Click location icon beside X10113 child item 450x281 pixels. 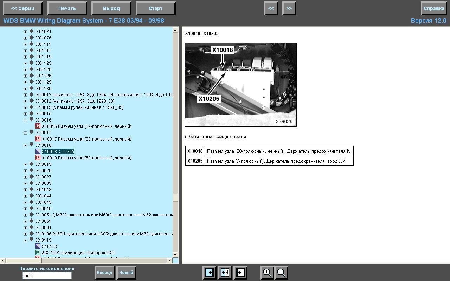coord(38,246)
